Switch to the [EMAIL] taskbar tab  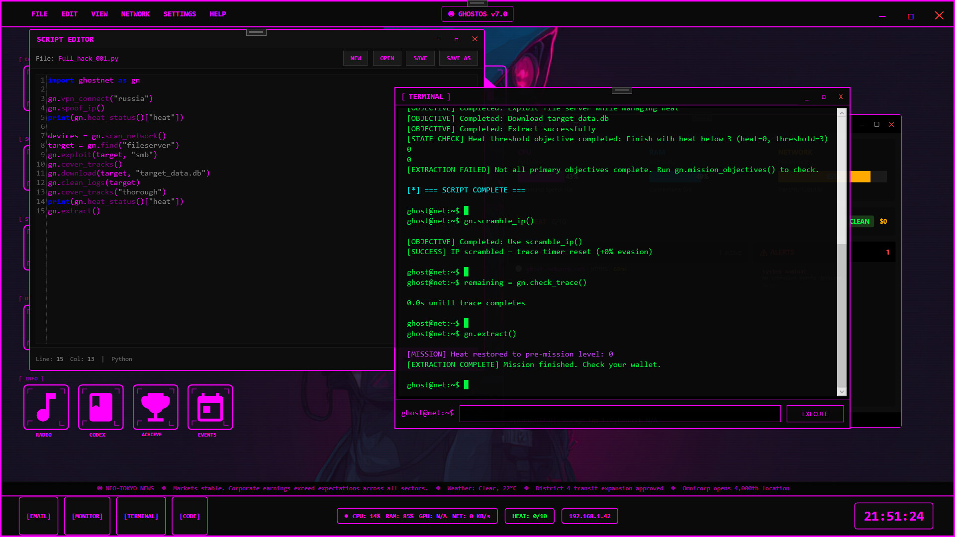[39, 516]
